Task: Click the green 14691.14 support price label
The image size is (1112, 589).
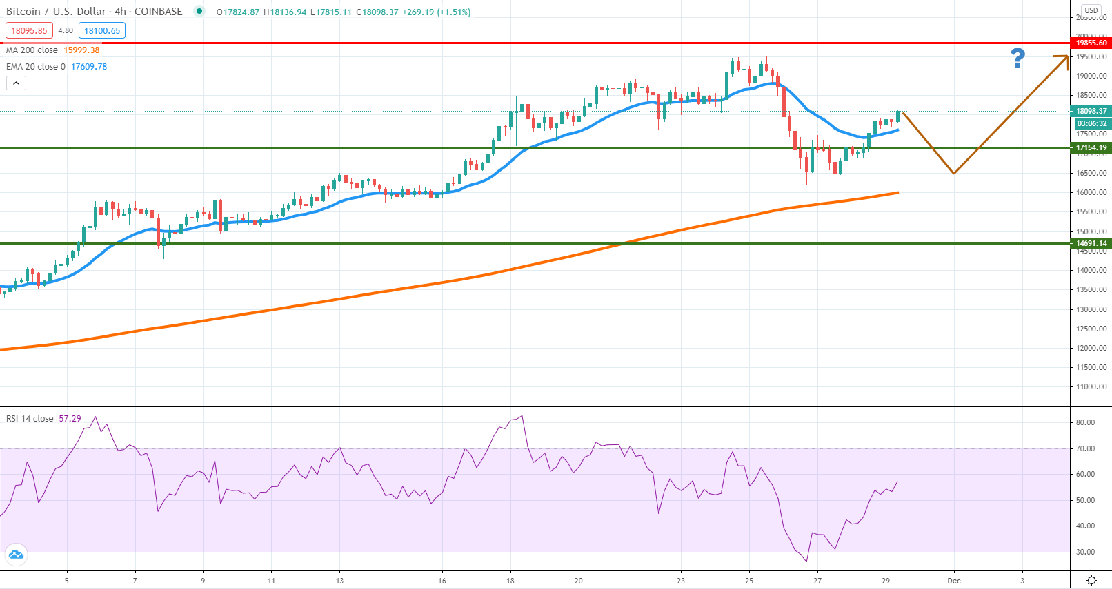Action: coord(1091,243)
